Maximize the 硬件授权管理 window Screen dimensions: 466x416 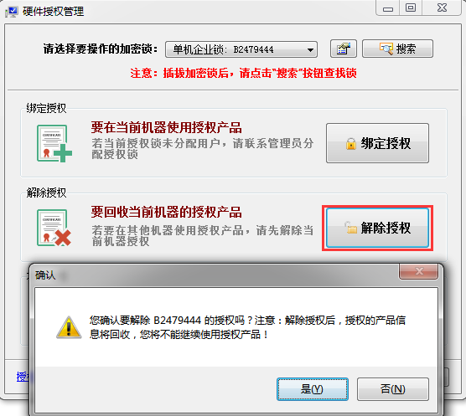pyautogui.click(x=411, y=8)
